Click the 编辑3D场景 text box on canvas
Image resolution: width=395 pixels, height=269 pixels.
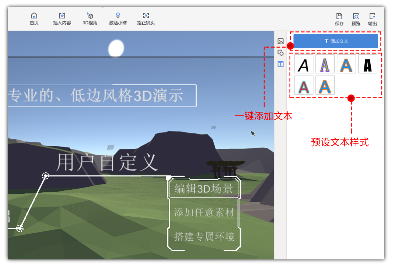tap(204, 189)
